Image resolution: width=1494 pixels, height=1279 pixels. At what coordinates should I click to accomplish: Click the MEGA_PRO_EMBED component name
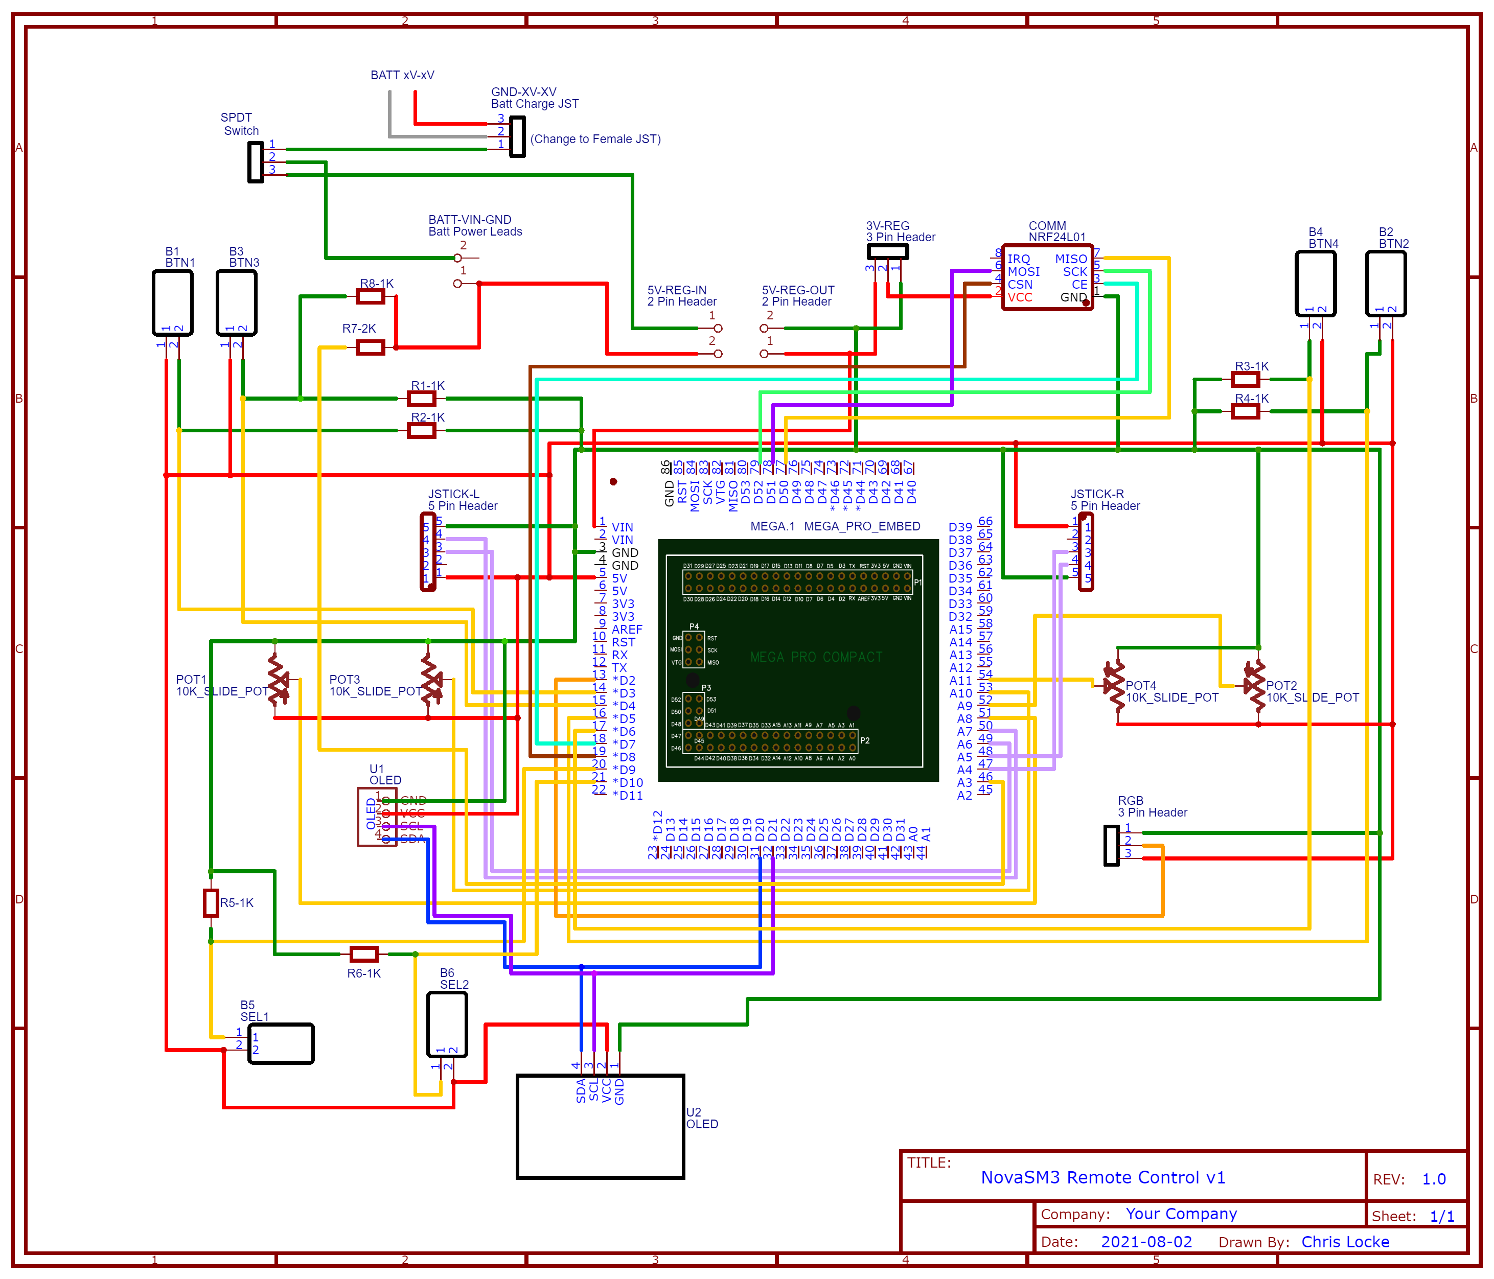pos(862,526)
